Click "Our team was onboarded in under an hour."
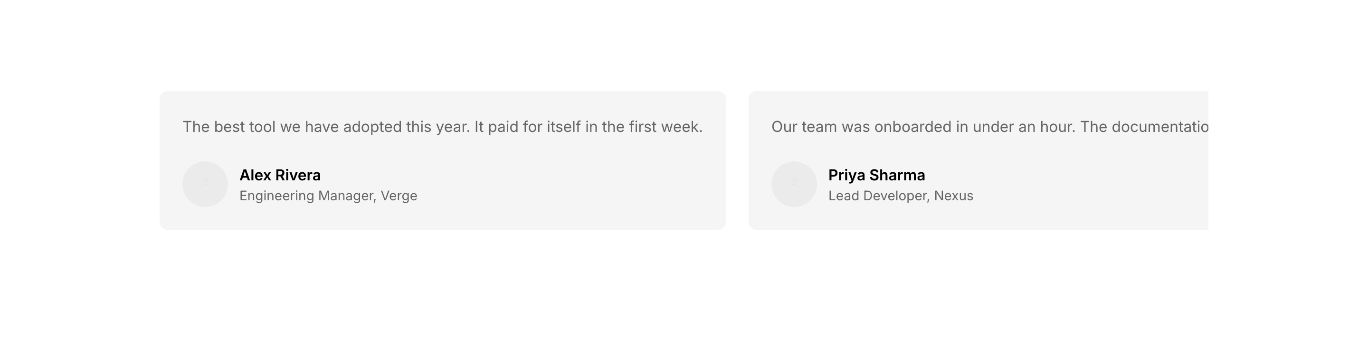 pyautogui.click(x=923, y=127)
